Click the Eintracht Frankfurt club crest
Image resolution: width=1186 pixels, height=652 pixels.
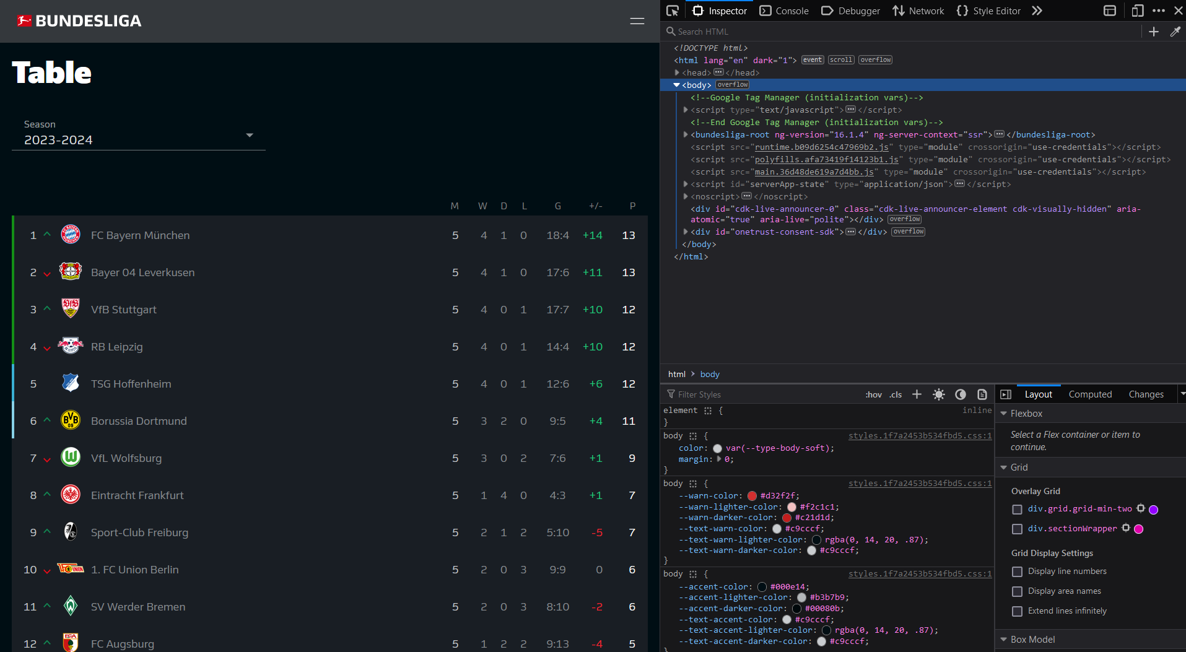71,495
